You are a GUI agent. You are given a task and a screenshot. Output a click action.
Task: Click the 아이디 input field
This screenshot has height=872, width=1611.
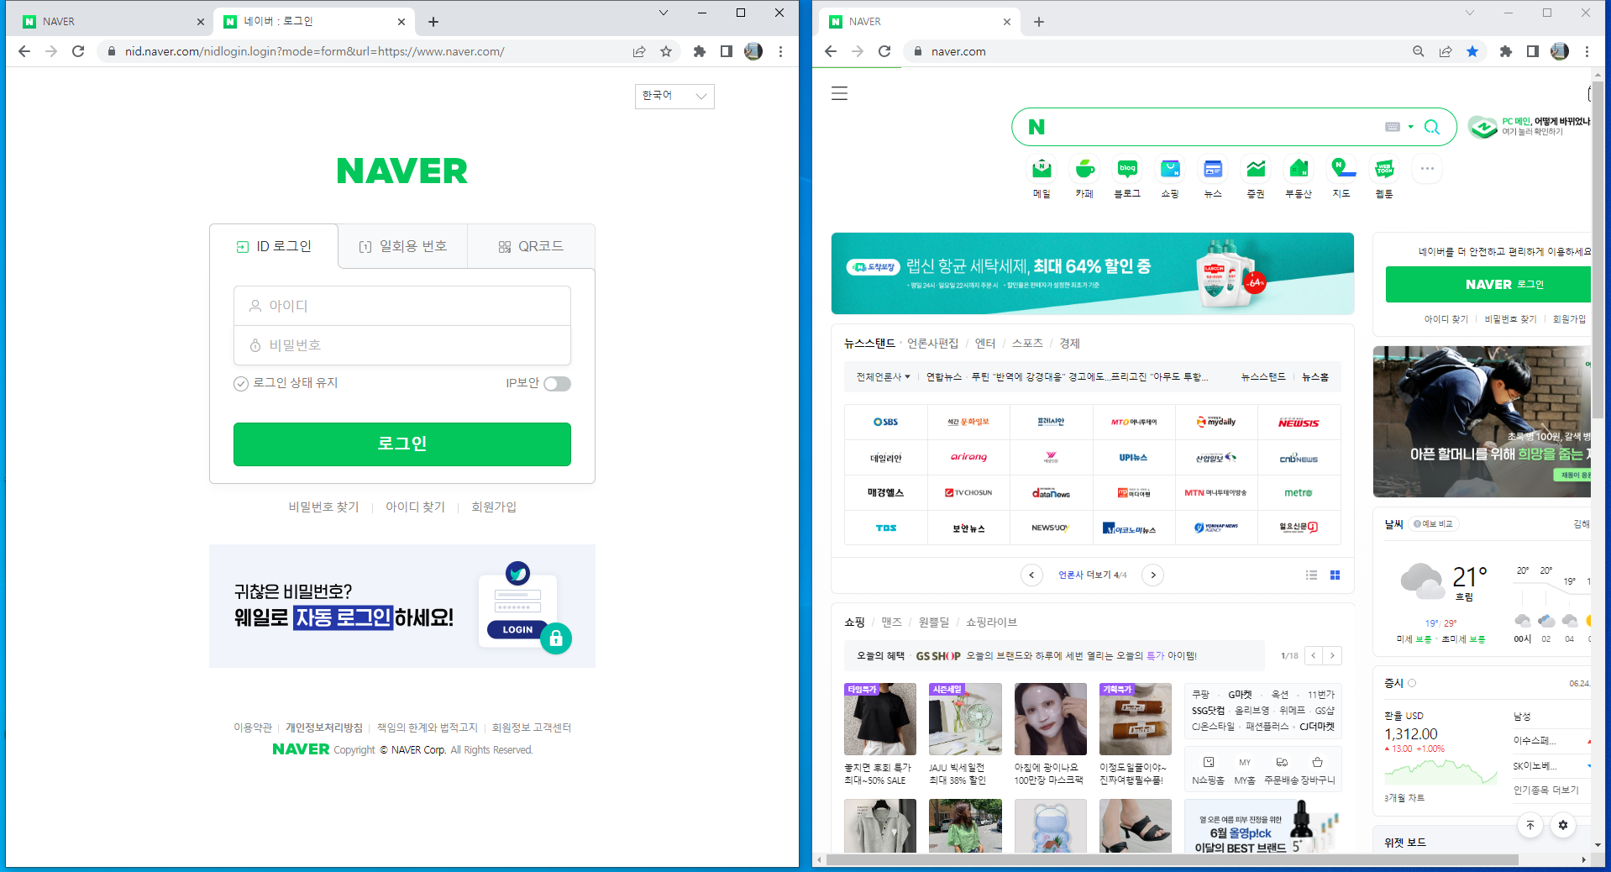click(x=402, y=306)
